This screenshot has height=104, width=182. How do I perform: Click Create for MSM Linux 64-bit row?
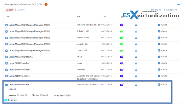(163, 44)
